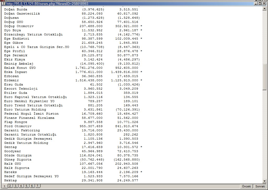Screen dimensions: 268x190
Task: Click the Gentaş row name
Action: click(x=10, y=147)
